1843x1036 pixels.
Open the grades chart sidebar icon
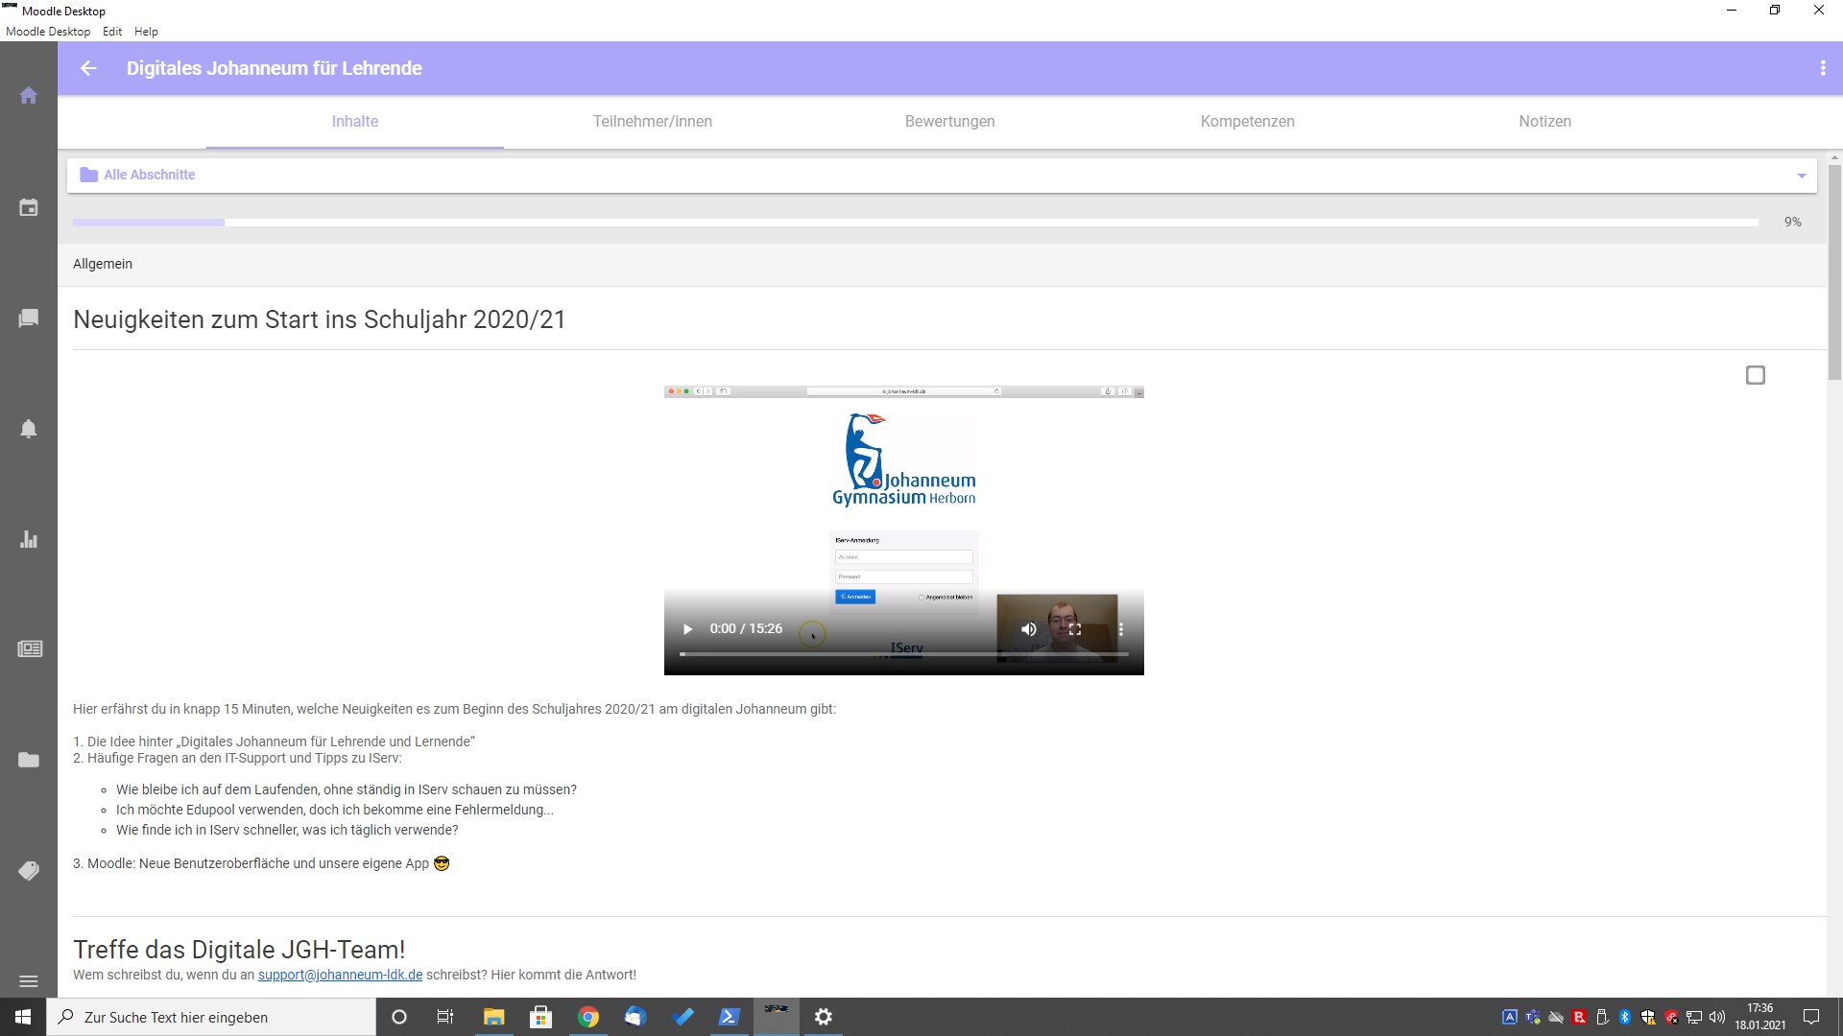29,539
